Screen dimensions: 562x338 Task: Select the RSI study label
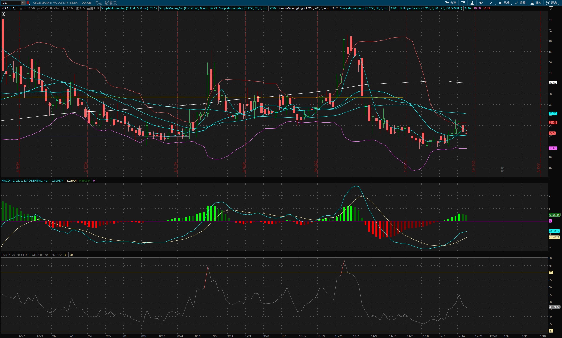25,255
